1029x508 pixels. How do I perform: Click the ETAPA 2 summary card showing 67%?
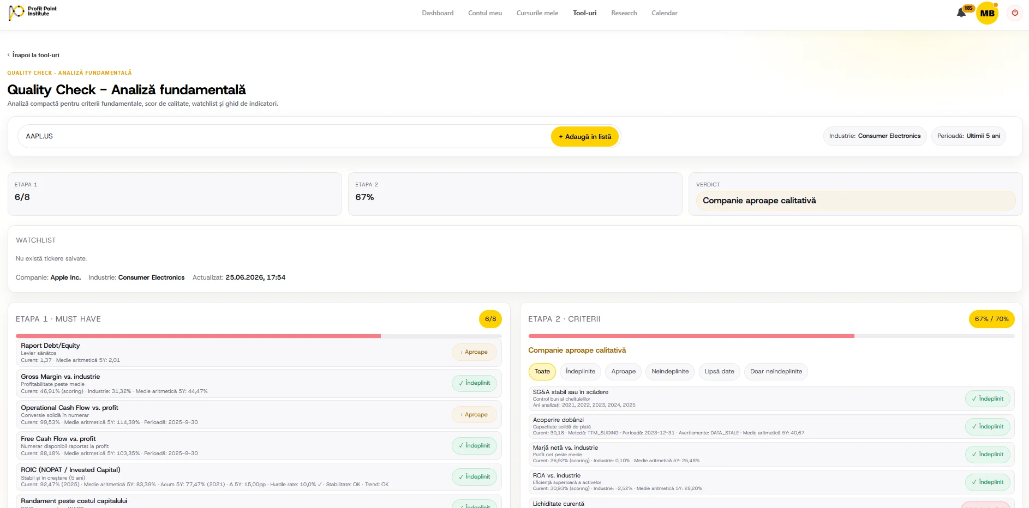coord(515,194)
